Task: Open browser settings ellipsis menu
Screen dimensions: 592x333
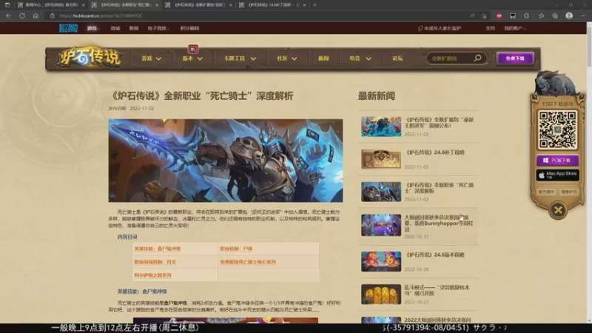Action: click(583, 16)
